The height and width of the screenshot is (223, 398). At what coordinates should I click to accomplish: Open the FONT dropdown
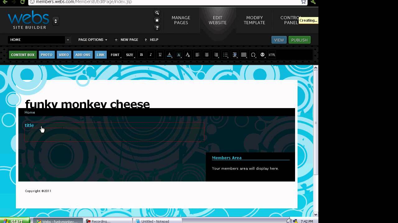(115, 55)
